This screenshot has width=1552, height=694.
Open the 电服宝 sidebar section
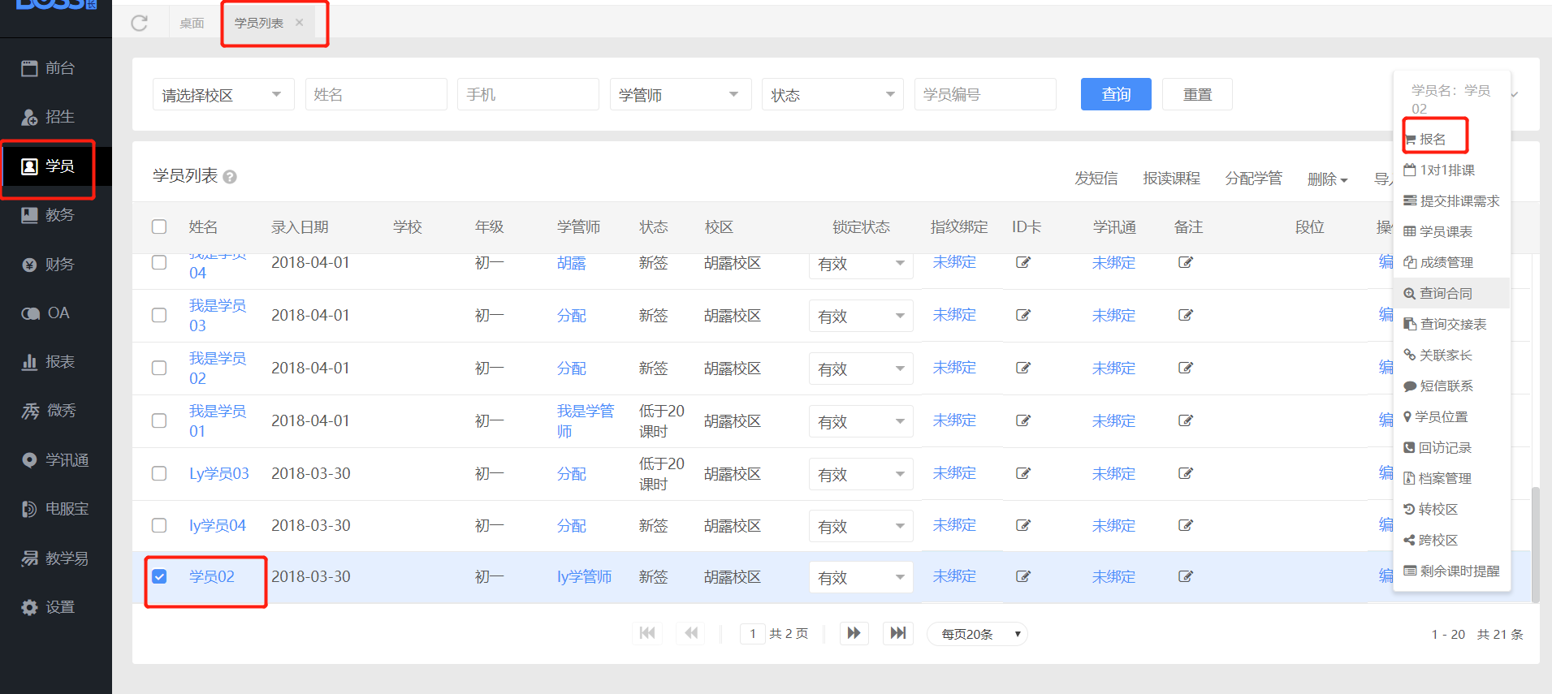55,509
